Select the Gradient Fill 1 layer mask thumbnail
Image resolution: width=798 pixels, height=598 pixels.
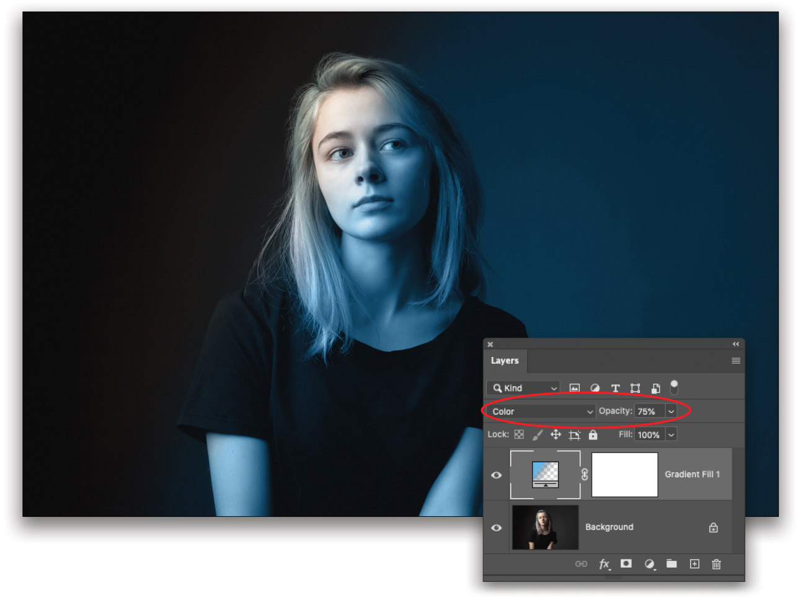point(625,474)
